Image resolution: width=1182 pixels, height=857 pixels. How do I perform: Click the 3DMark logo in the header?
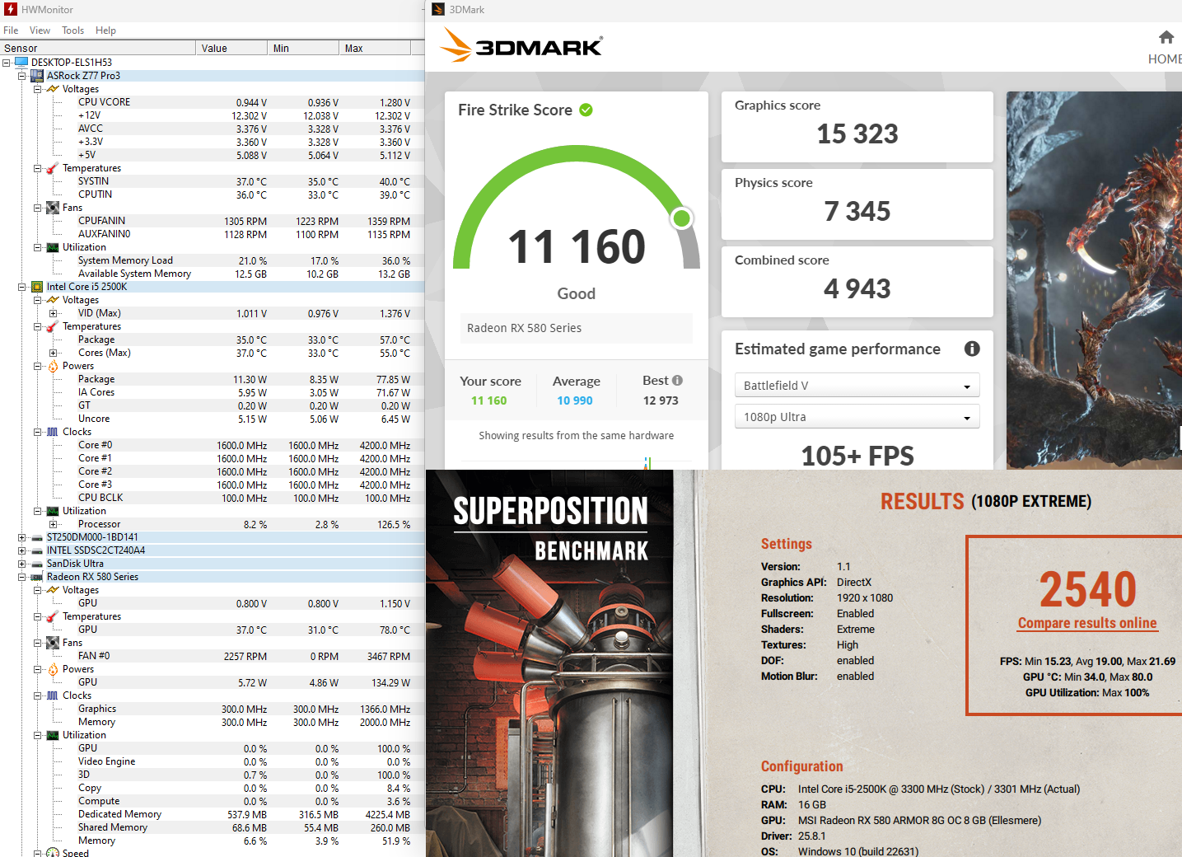pos(522,45)
